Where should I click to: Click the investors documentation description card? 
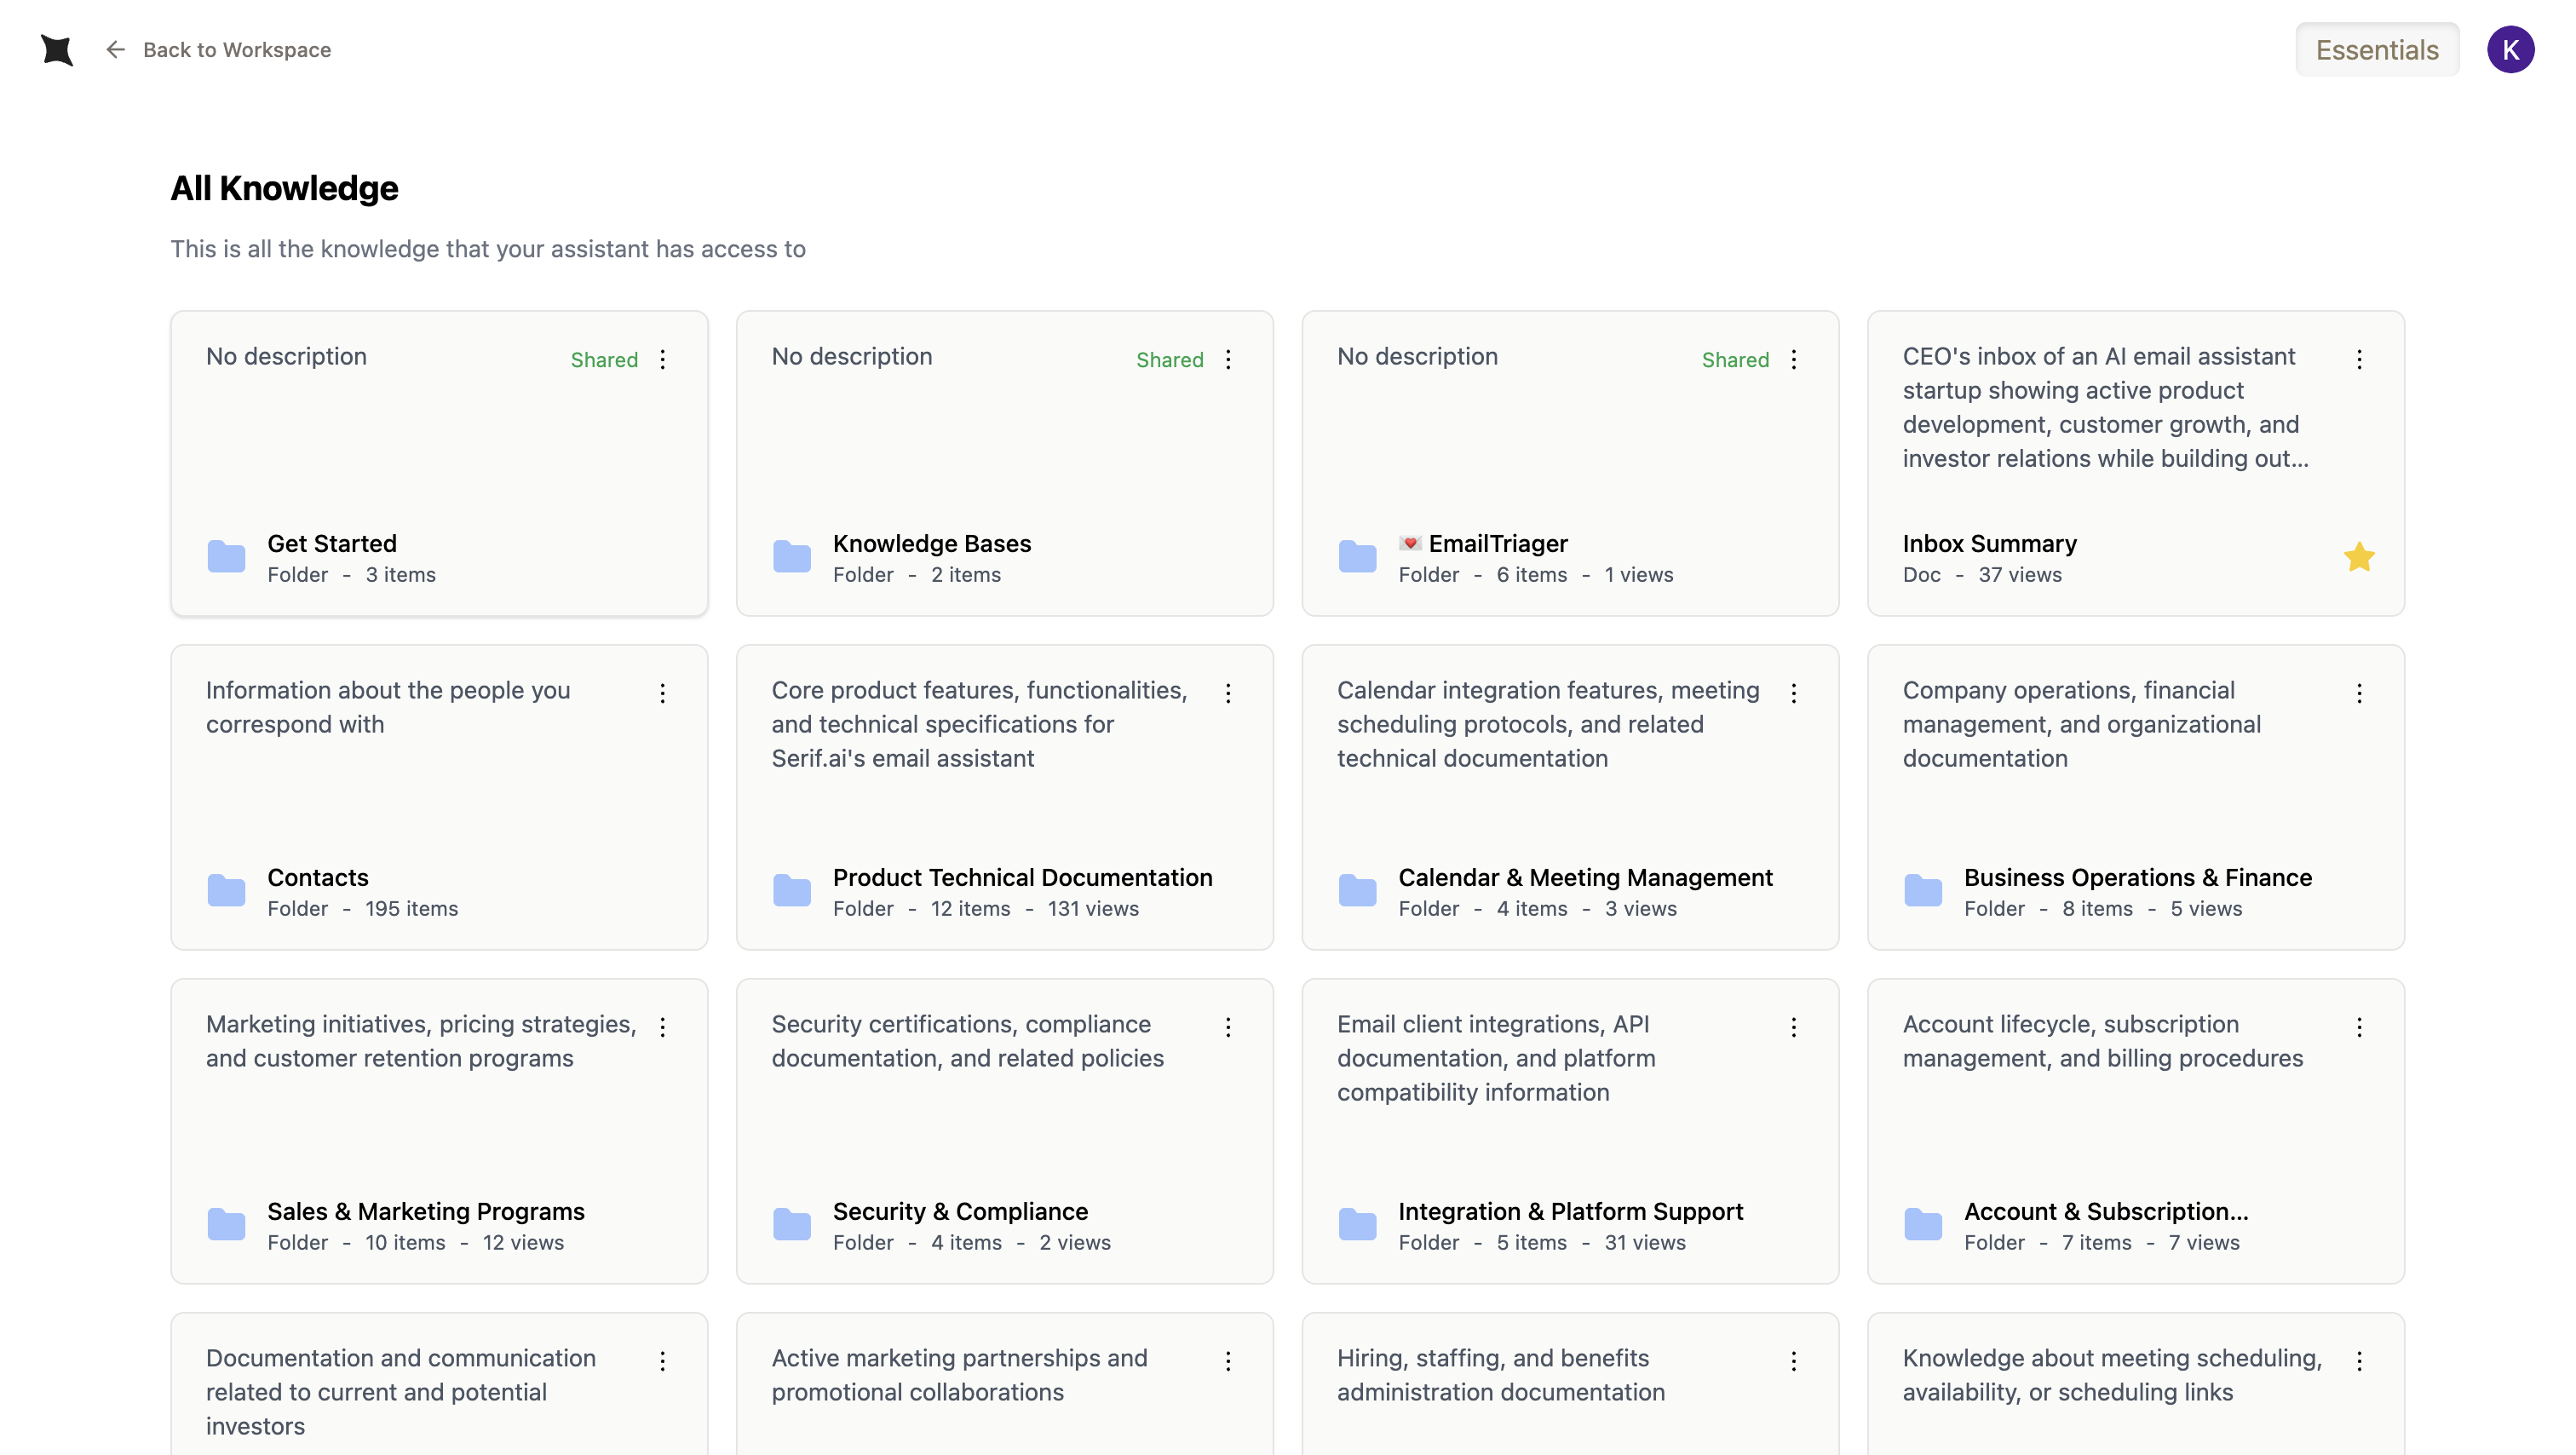point(401,1393)
